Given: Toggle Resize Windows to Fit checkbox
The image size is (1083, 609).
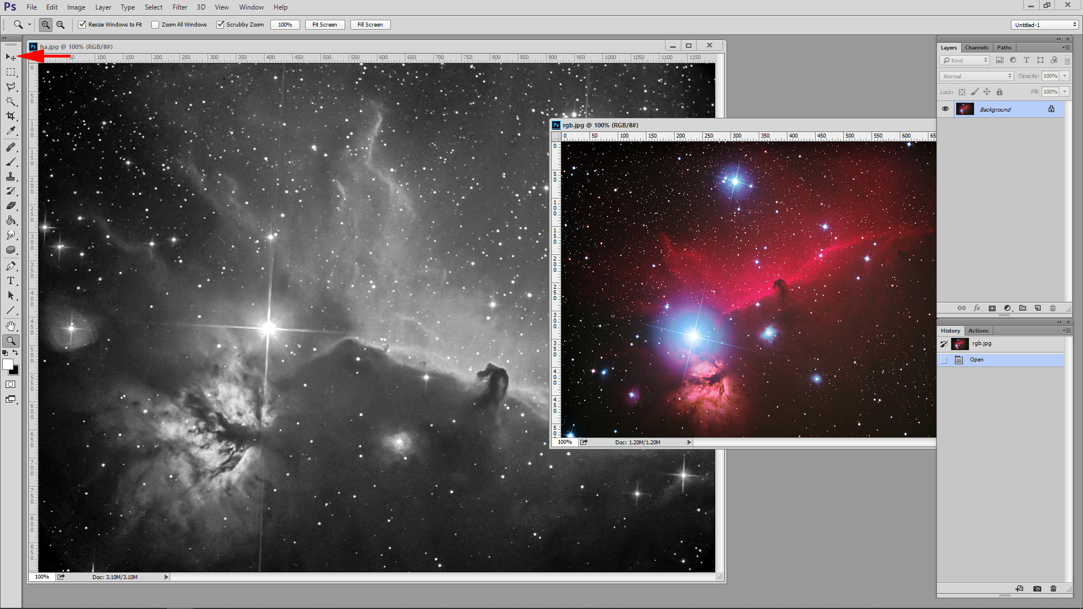Looking at the screenshot, I should point(82,25).
